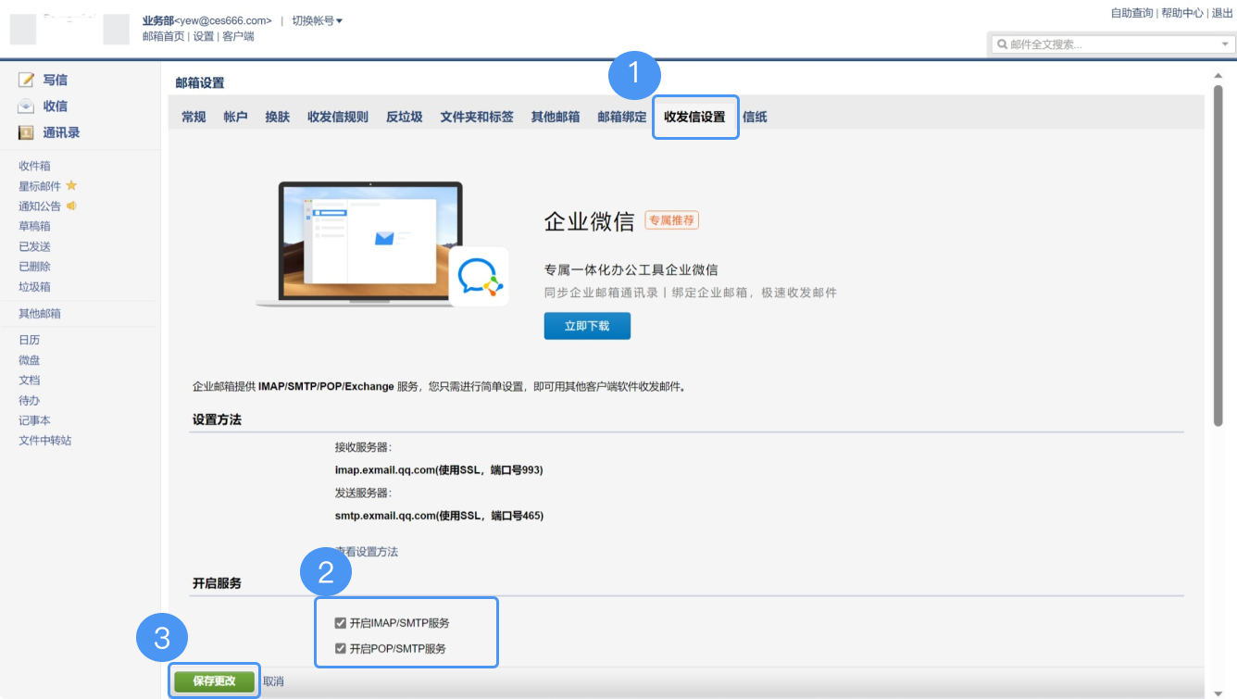Select the 收发信设置 tab
1237x699 pixels.
694,117
